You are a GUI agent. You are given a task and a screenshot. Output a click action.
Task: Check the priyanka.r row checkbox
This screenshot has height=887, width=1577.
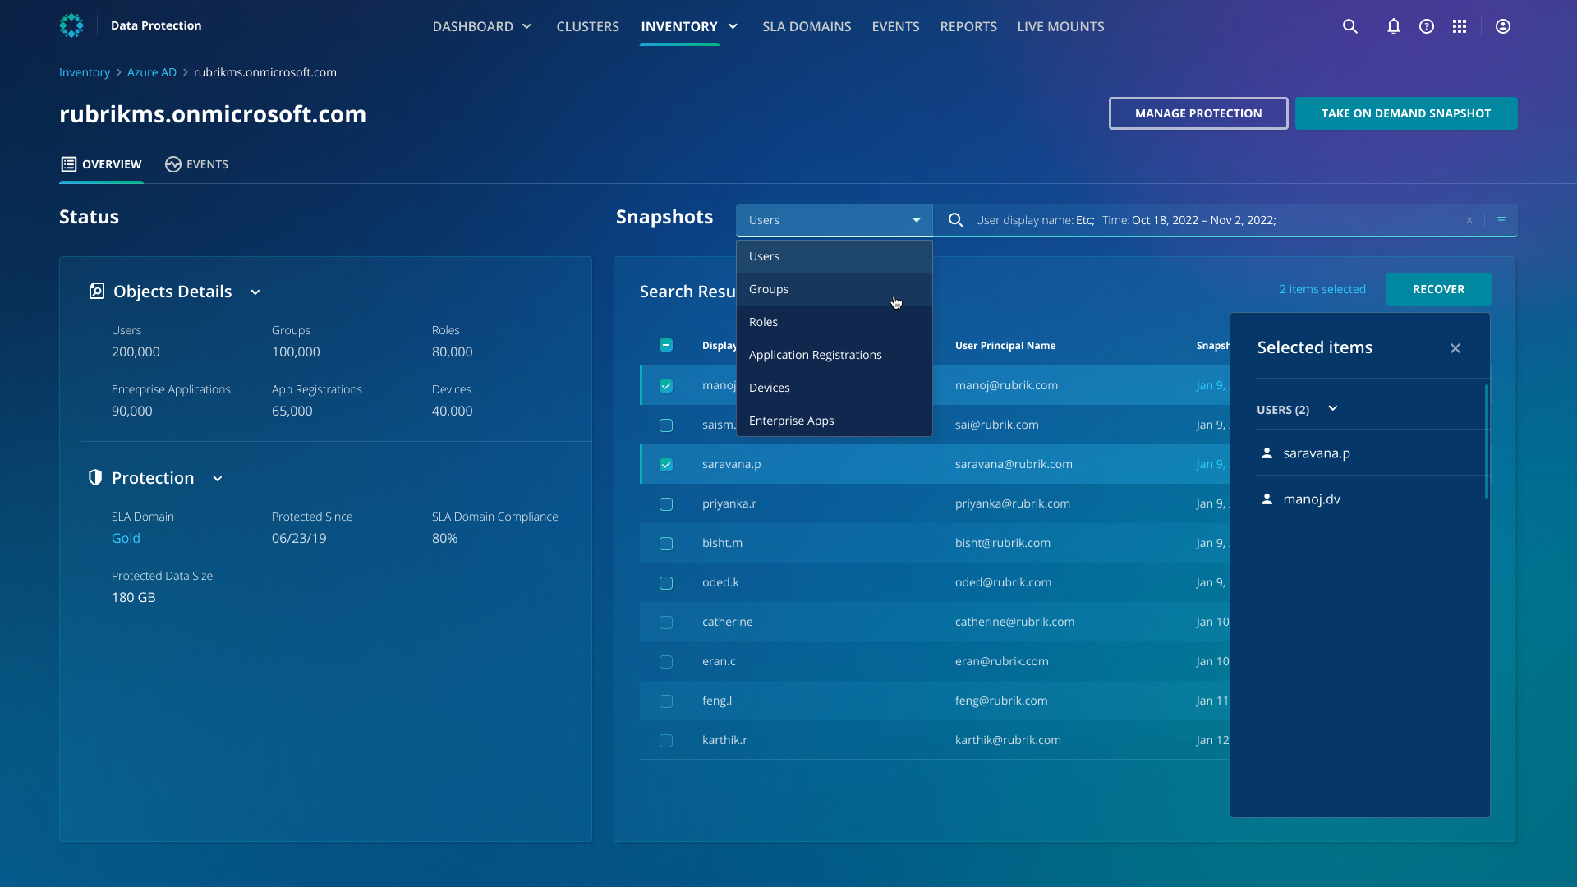coord(666,504)
